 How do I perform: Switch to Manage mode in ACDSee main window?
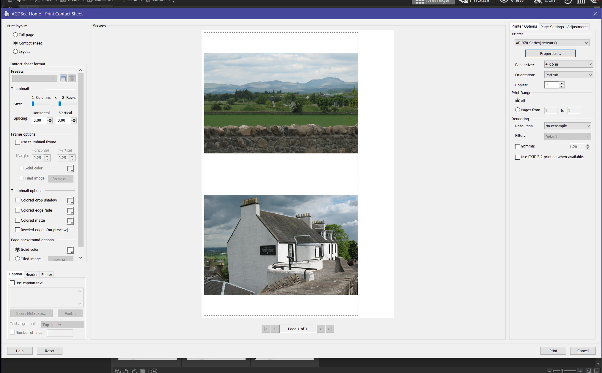point(433,1)
